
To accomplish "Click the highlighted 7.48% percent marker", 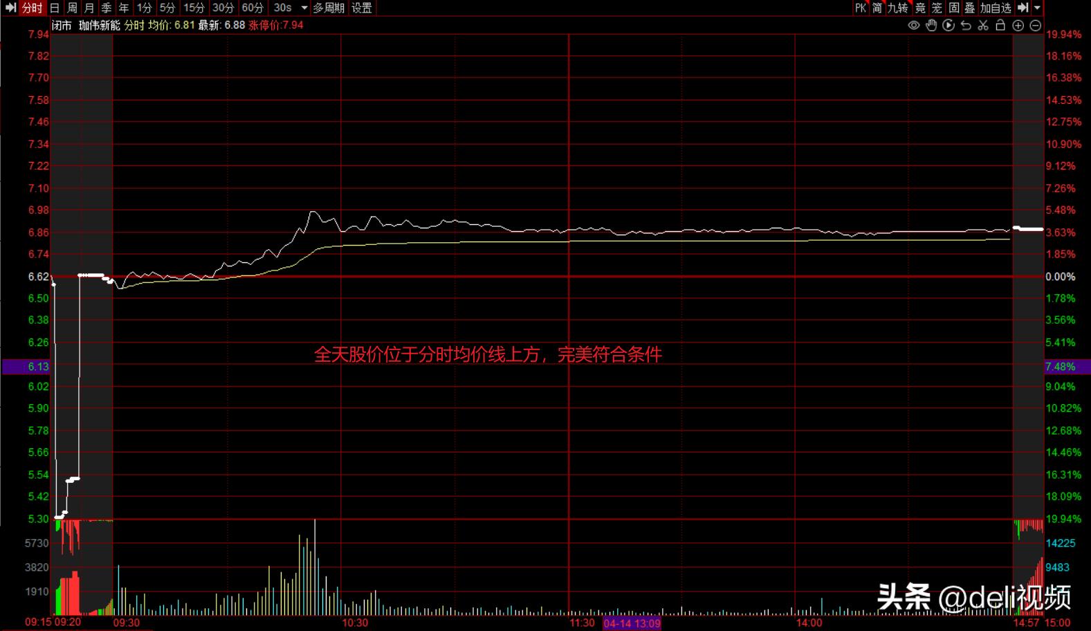I will [x=1067, y=367].
